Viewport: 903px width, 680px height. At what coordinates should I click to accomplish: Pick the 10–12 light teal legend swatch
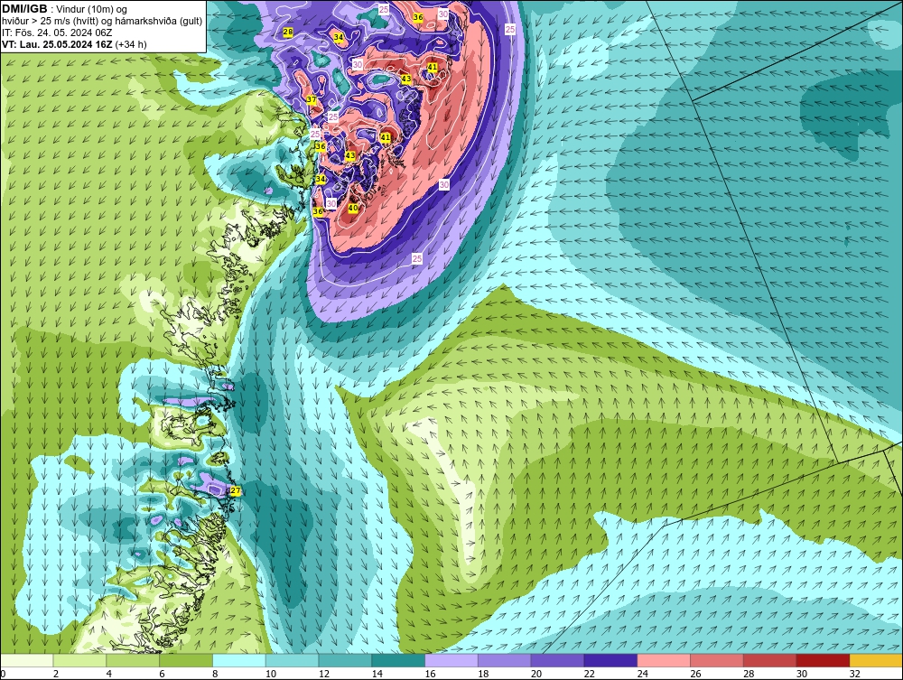click(x=292, y=660)
